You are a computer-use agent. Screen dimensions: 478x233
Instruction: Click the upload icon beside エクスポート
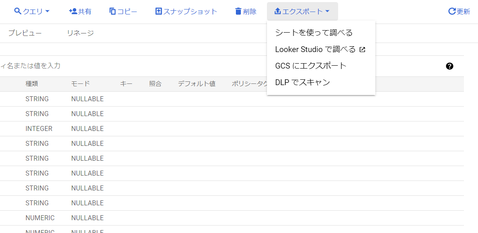pos(277,12)
